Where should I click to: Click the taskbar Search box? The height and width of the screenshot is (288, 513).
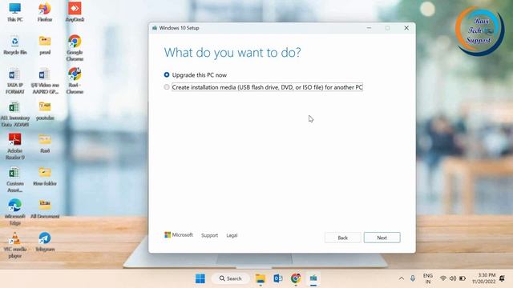click(230, 278)
